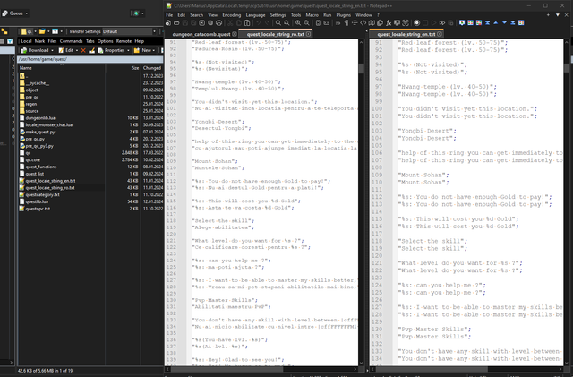573x377 pixels.
Task: Toggle Show All Characters pilcrow icon
Action: pyautogui.click(x=346, y=23)
